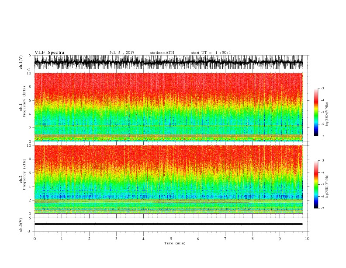Viewport: 346px width, 268px height.
Task: Click the "station=ATH" label
Action: 162,53
